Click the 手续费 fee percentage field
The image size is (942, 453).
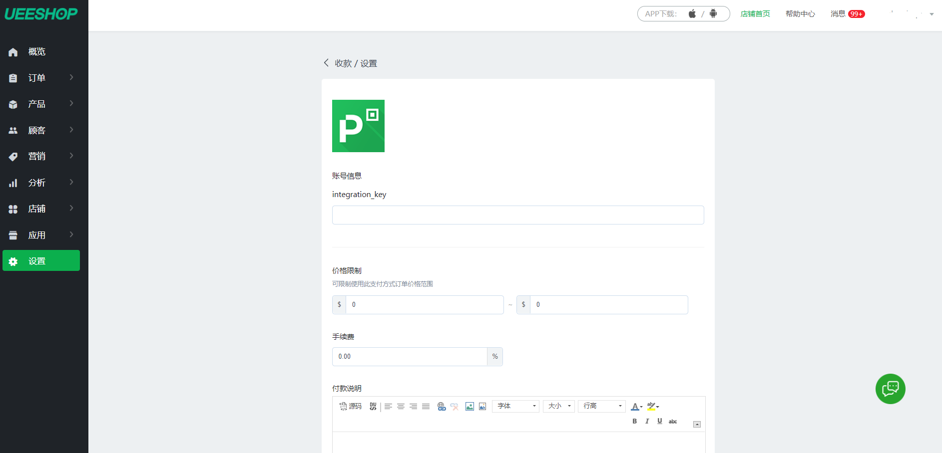coord(410,357)
